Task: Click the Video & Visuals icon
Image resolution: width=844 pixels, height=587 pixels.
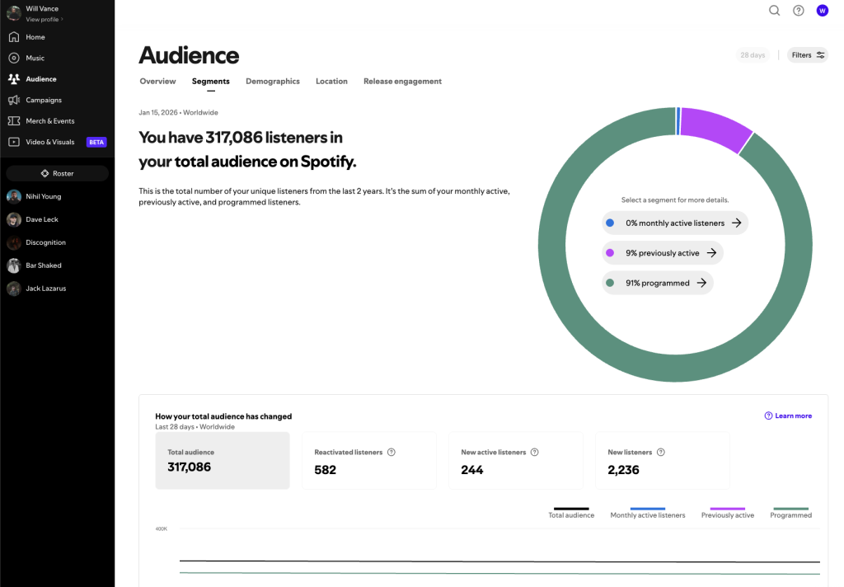Action: pyautogui.click(x=13, y=142)
